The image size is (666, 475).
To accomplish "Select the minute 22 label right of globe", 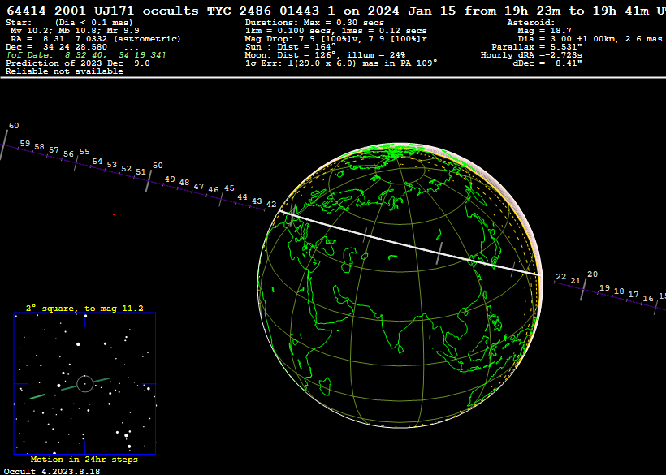I will (x=561, y=277).
